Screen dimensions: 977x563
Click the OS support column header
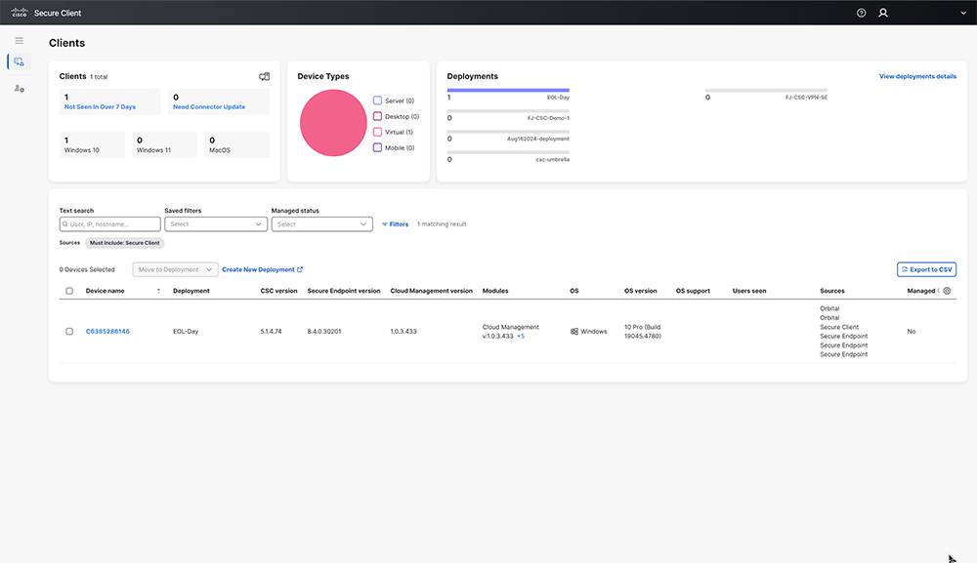[x=693, y=291]
